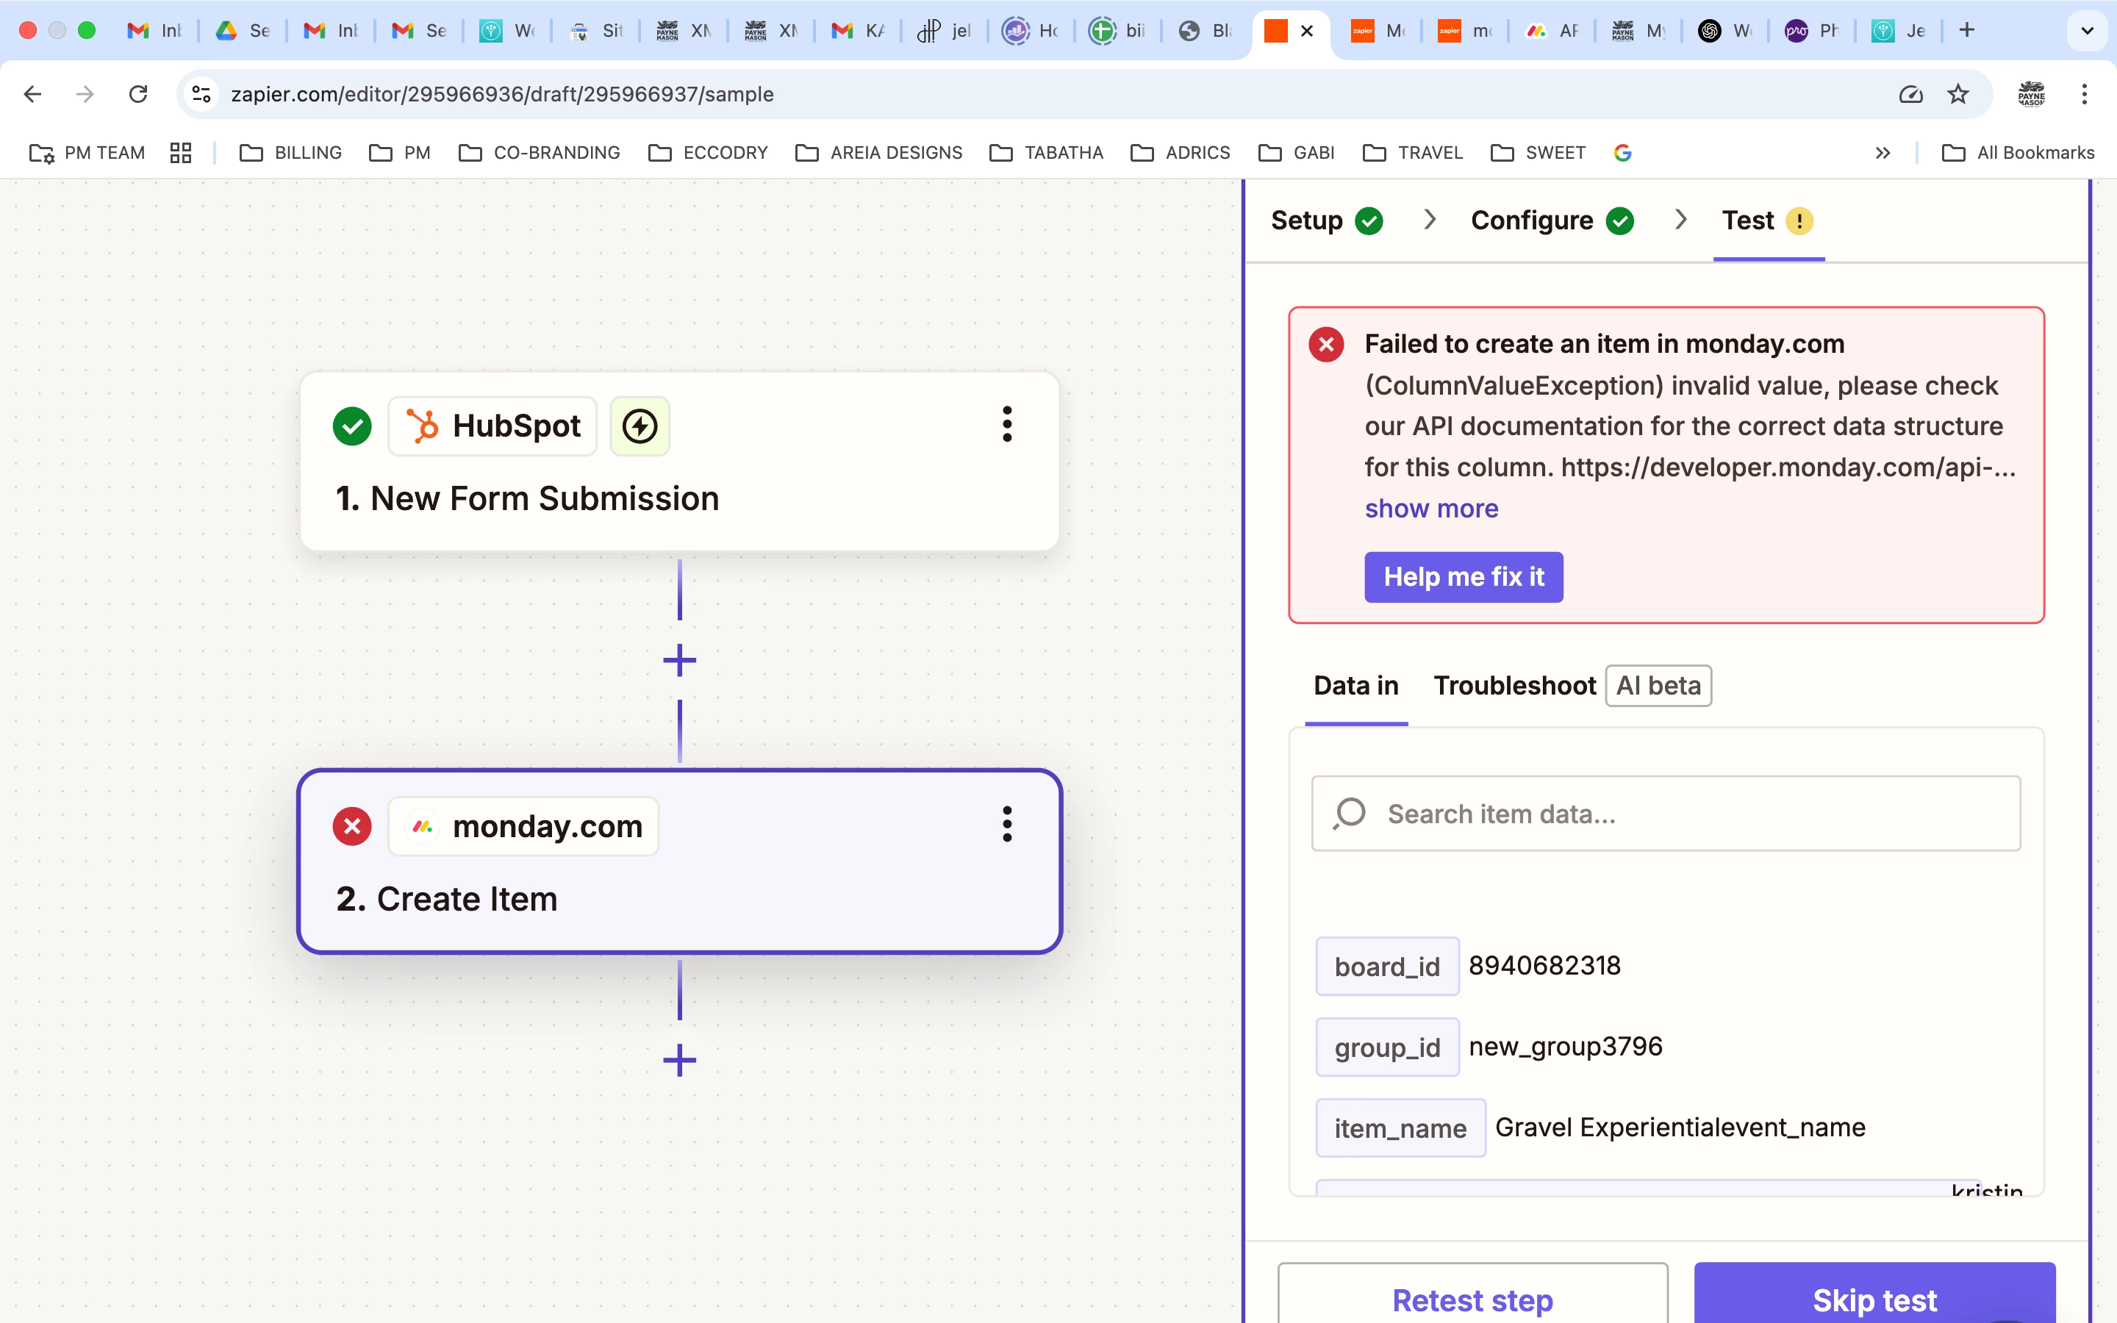The width and height of the screenshot is (2117, 1323).
Task: Click the green check on HubSpot step
Action: coord(351,426)
